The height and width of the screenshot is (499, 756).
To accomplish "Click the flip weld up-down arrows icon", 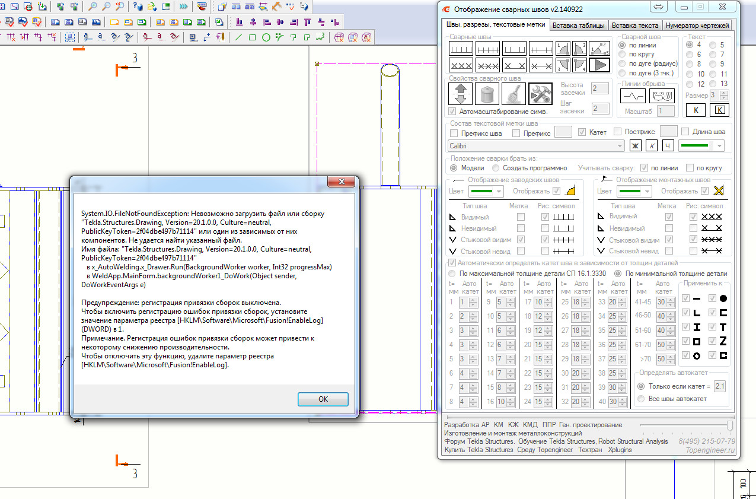I will click(x=461, y=95).
